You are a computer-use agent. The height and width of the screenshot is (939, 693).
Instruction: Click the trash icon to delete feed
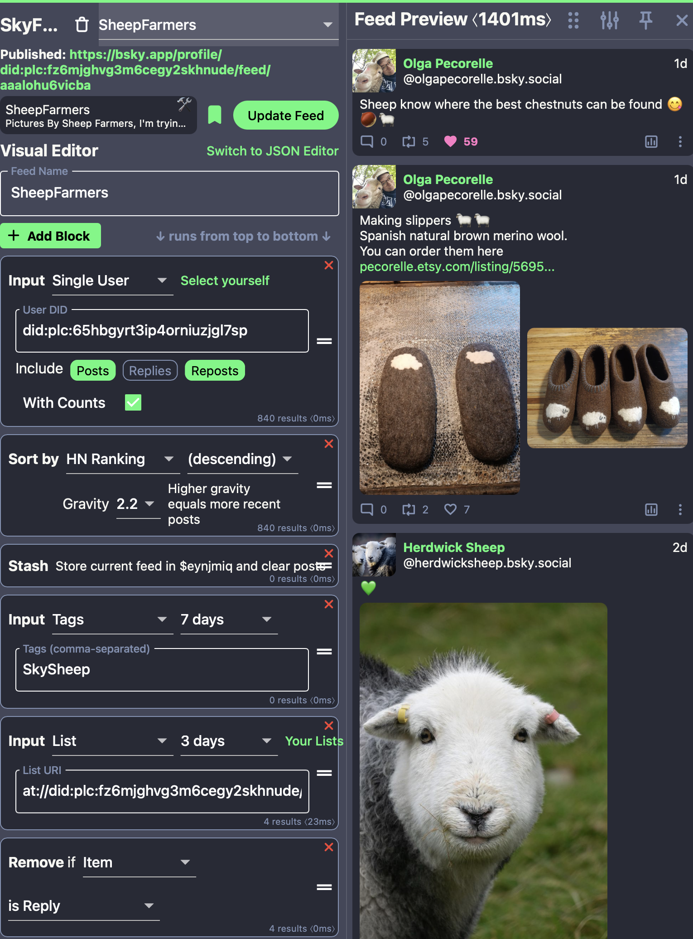[x=82, y=25]
